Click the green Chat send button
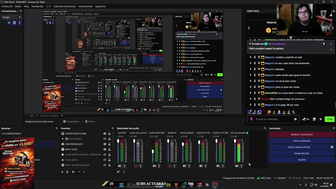Viewport: 336px width, 189px height. point(330,119)
